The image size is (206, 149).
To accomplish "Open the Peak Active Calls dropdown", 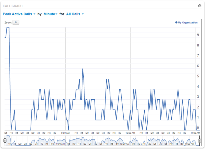I will pos(19,14).
